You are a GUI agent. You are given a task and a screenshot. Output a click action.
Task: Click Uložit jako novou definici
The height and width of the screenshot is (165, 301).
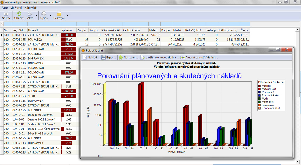click(159, 58)
